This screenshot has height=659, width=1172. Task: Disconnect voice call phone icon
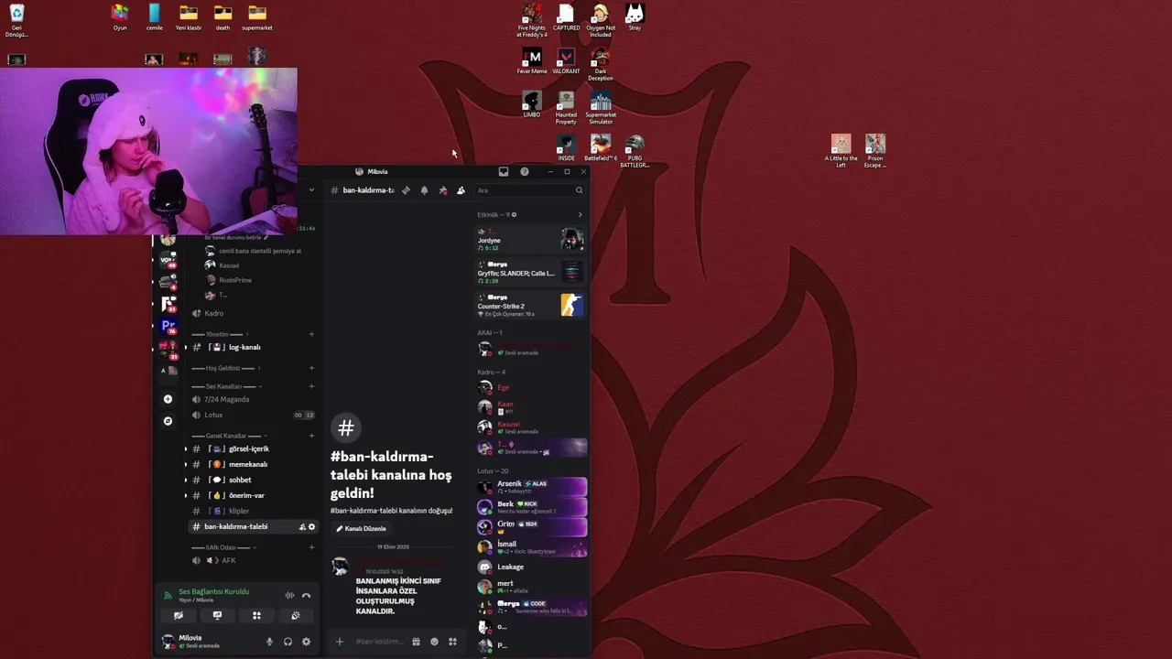click(306, 595)
